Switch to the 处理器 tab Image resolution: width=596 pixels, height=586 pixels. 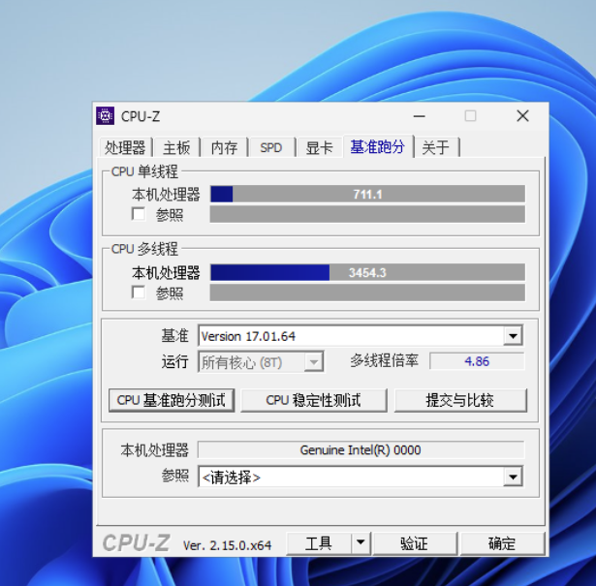tap(125, 147)
